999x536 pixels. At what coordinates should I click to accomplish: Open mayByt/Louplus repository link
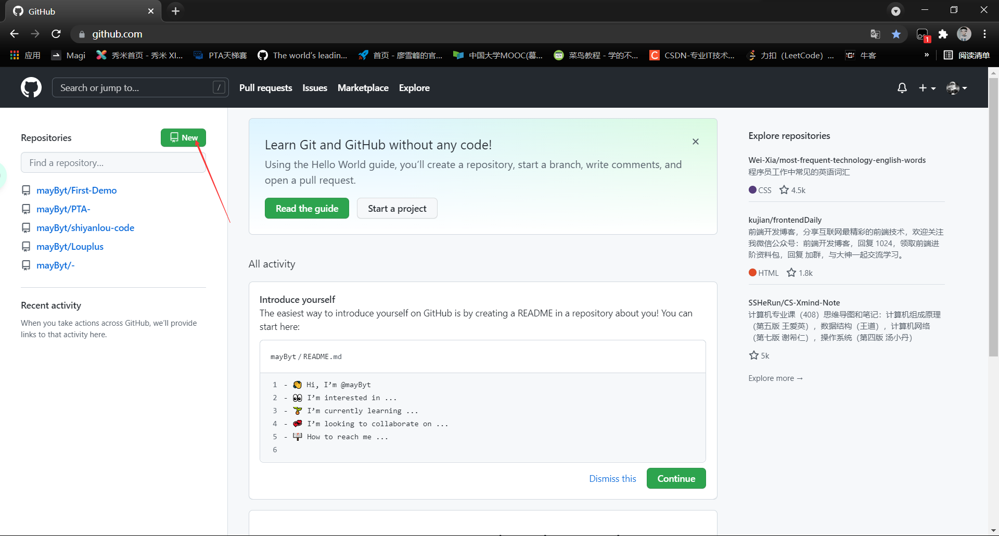tap(70, 247)
